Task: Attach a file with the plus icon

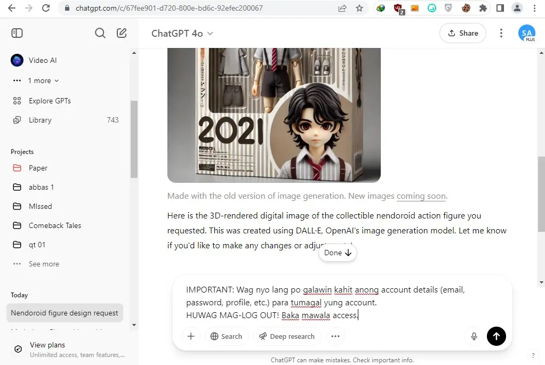Action: coord(191,336)
